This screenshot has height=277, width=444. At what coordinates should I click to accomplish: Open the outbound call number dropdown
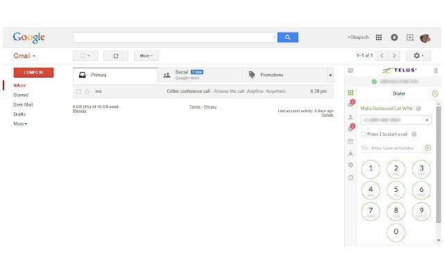[396, 120]
